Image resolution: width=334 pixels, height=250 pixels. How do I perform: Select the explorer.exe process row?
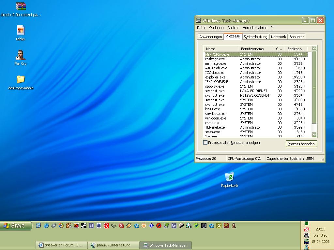[215, 77]
